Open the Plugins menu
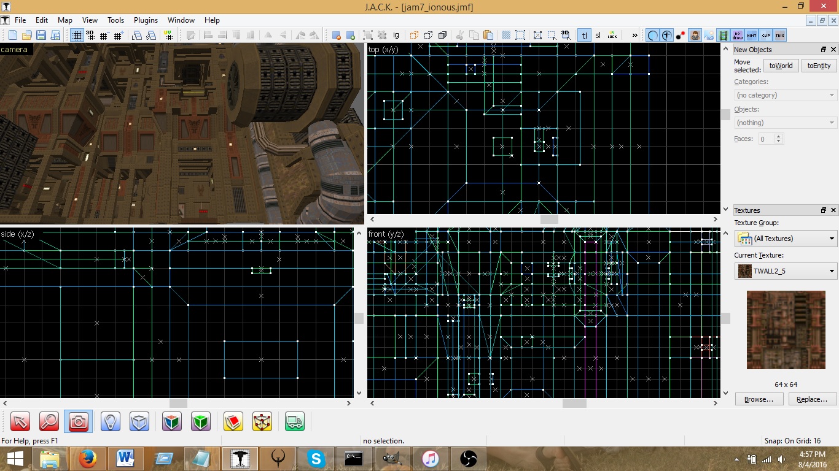This screenshot has width=839, height=471. pos(146,20)
